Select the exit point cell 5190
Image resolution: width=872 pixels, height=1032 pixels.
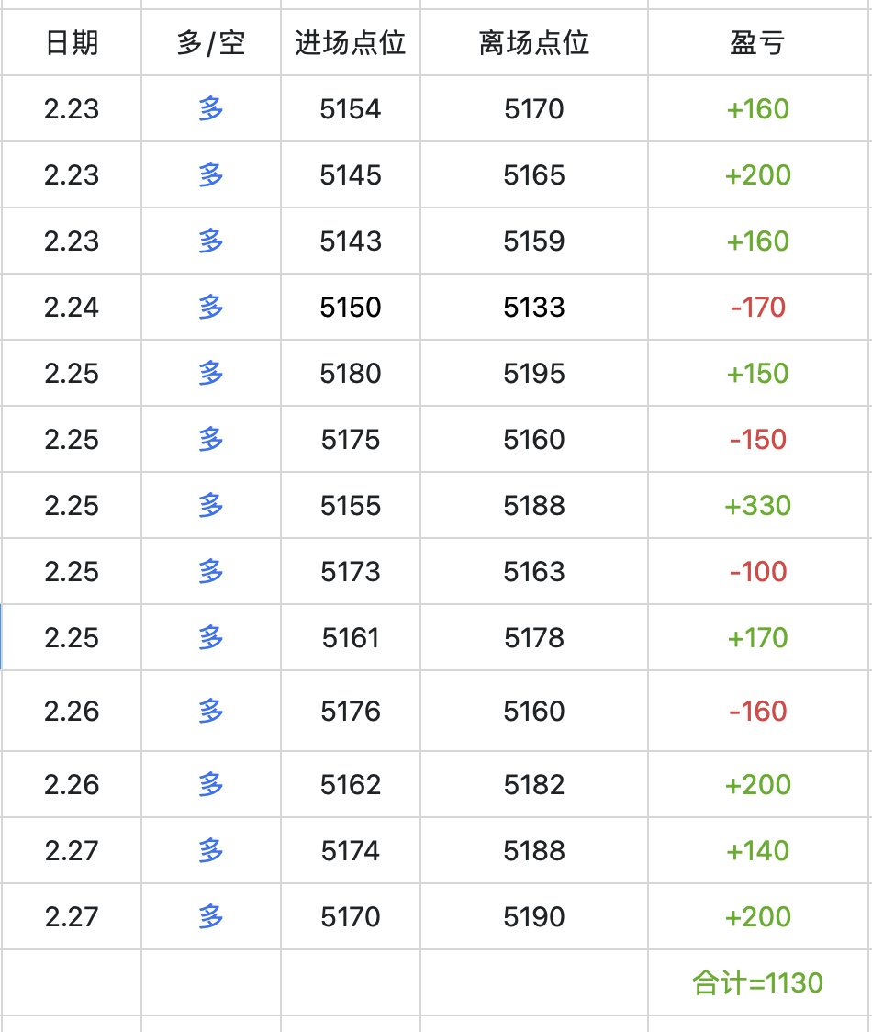click(534, 917)
